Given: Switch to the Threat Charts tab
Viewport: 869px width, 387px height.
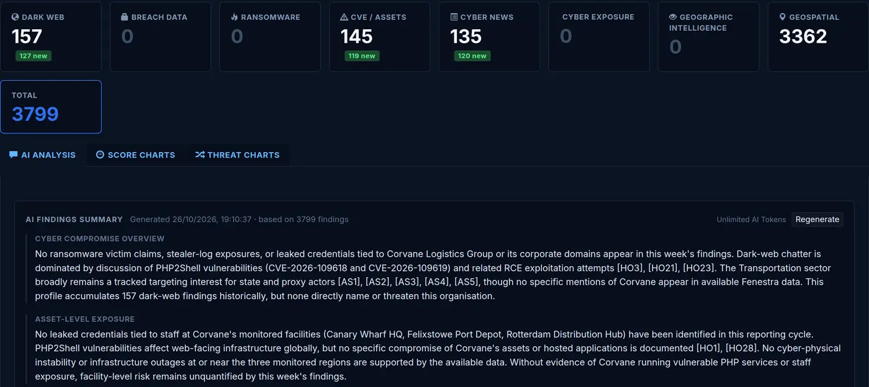Looking at the screenshot, I should tap(237, 155).
